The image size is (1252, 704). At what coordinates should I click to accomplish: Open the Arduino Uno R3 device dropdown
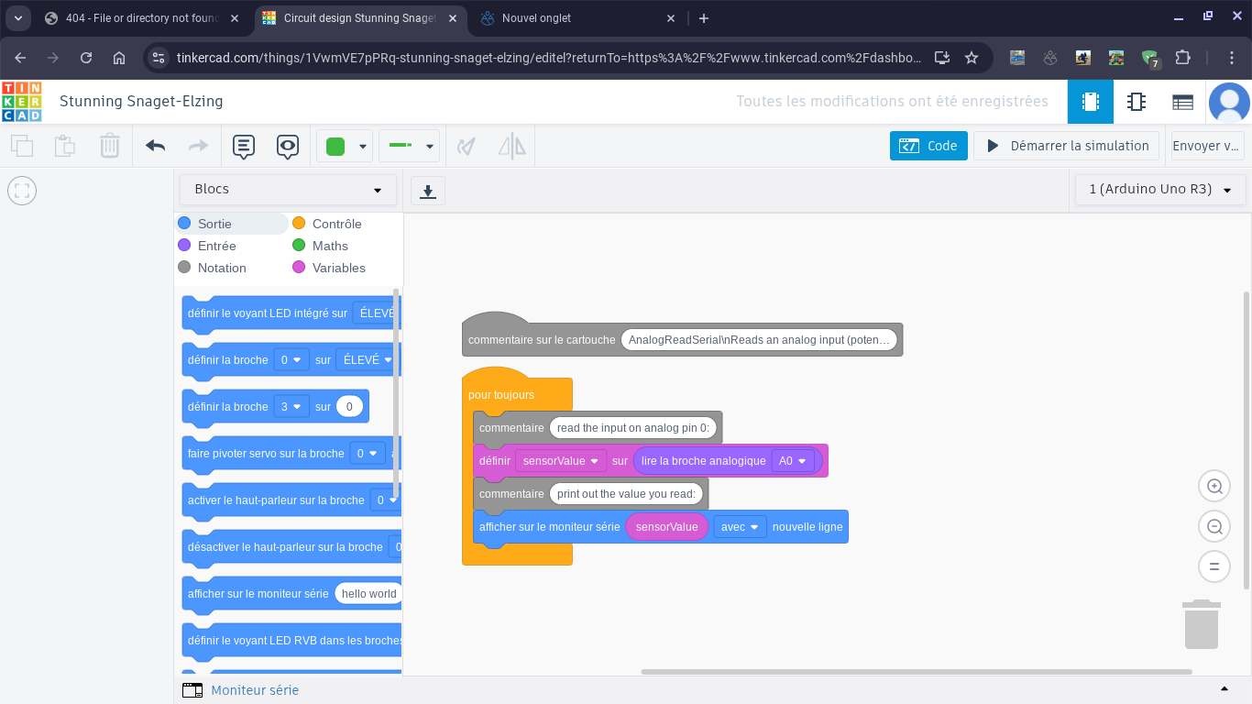pyautogui.click(x=1159, y=190)
